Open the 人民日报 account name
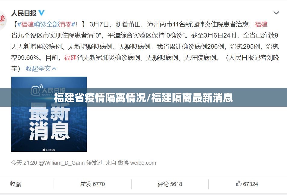 (24, 13)
